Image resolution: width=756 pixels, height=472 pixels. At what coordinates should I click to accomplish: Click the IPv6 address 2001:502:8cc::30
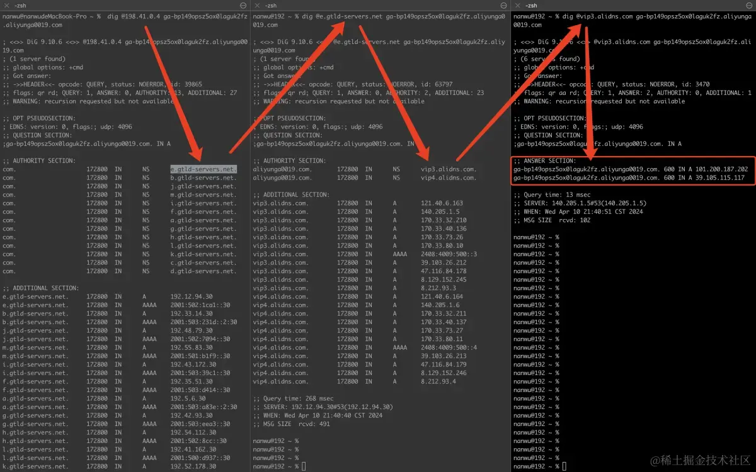pos(200,441)
